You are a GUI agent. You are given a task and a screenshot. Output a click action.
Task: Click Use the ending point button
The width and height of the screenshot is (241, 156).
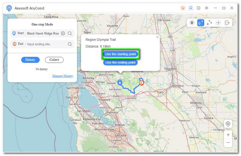pos(120,62)
